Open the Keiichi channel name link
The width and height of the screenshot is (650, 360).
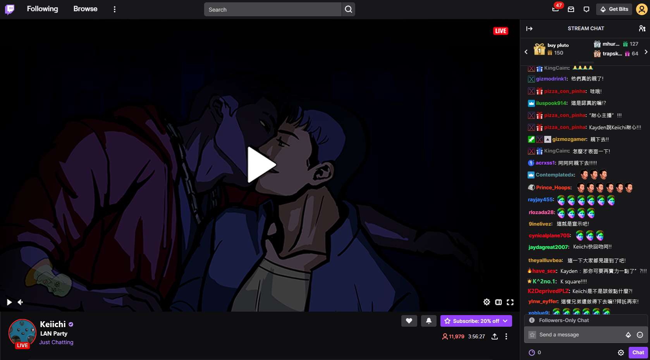tap(53, 324)
